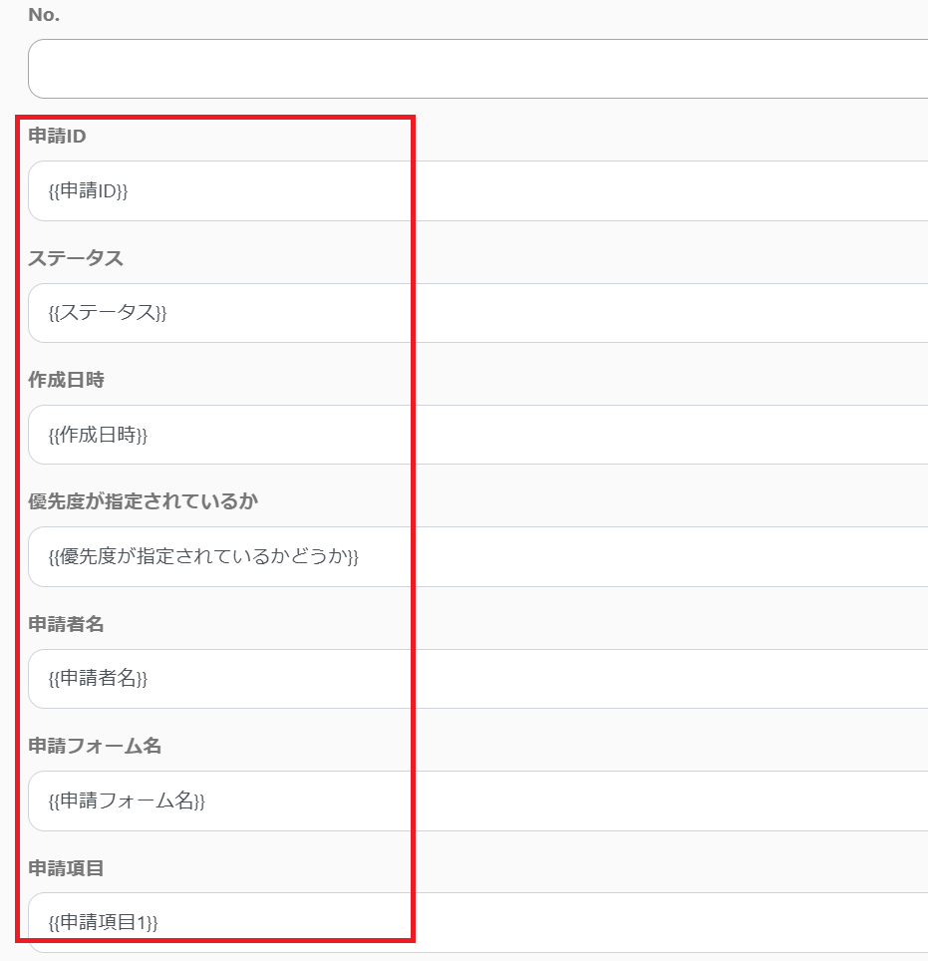
Task: Click the No. field label
Action: pyautogui.click(x=44, y=15)
